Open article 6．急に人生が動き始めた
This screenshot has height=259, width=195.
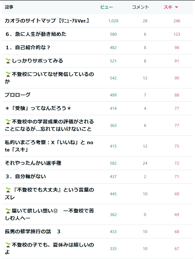point(36,34)
